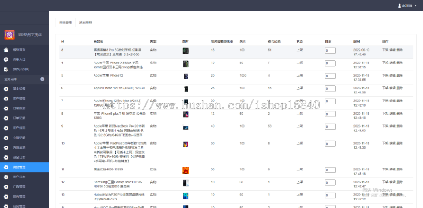Viewport: 423px width, 208px height.
Task: Switch to the 添加商品 tab
Action: click(86, 23)
